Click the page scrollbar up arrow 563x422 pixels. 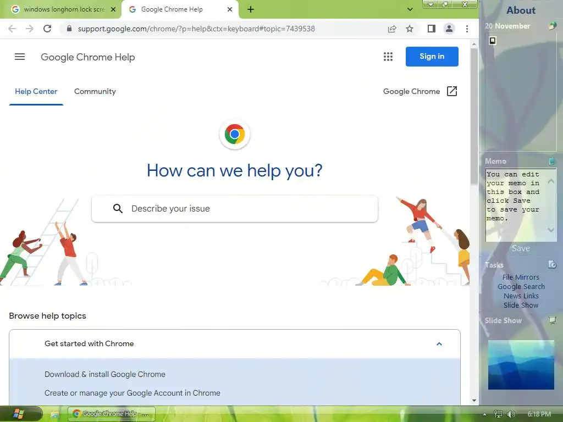[474, 44]
